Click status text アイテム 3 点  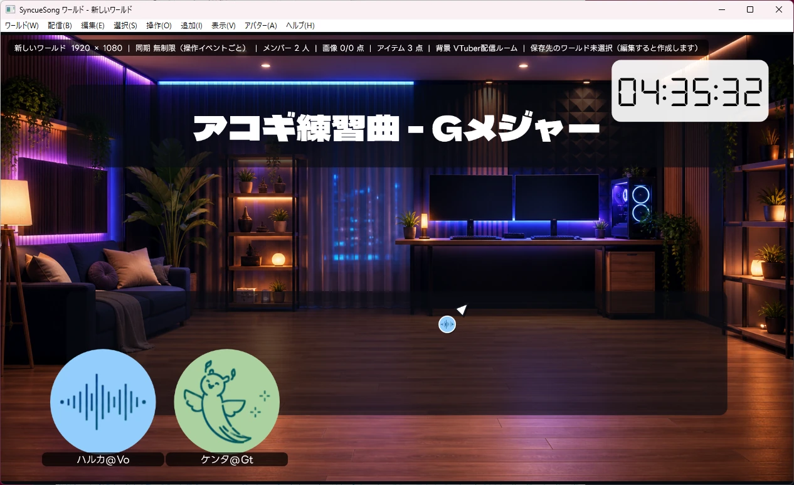coord(400,48)
